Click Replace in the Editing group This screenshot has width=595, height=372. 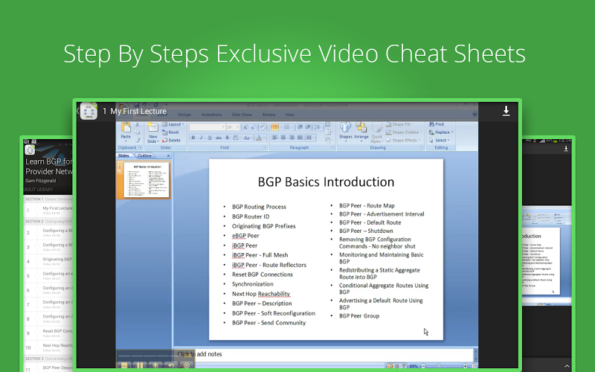coord(441,132)
